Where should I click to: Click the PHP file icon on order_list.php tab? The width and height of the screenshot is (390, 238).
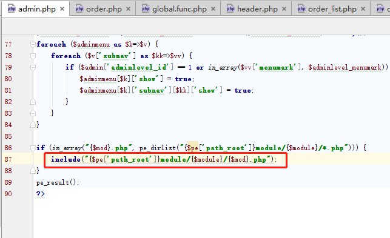pos(301,8)
